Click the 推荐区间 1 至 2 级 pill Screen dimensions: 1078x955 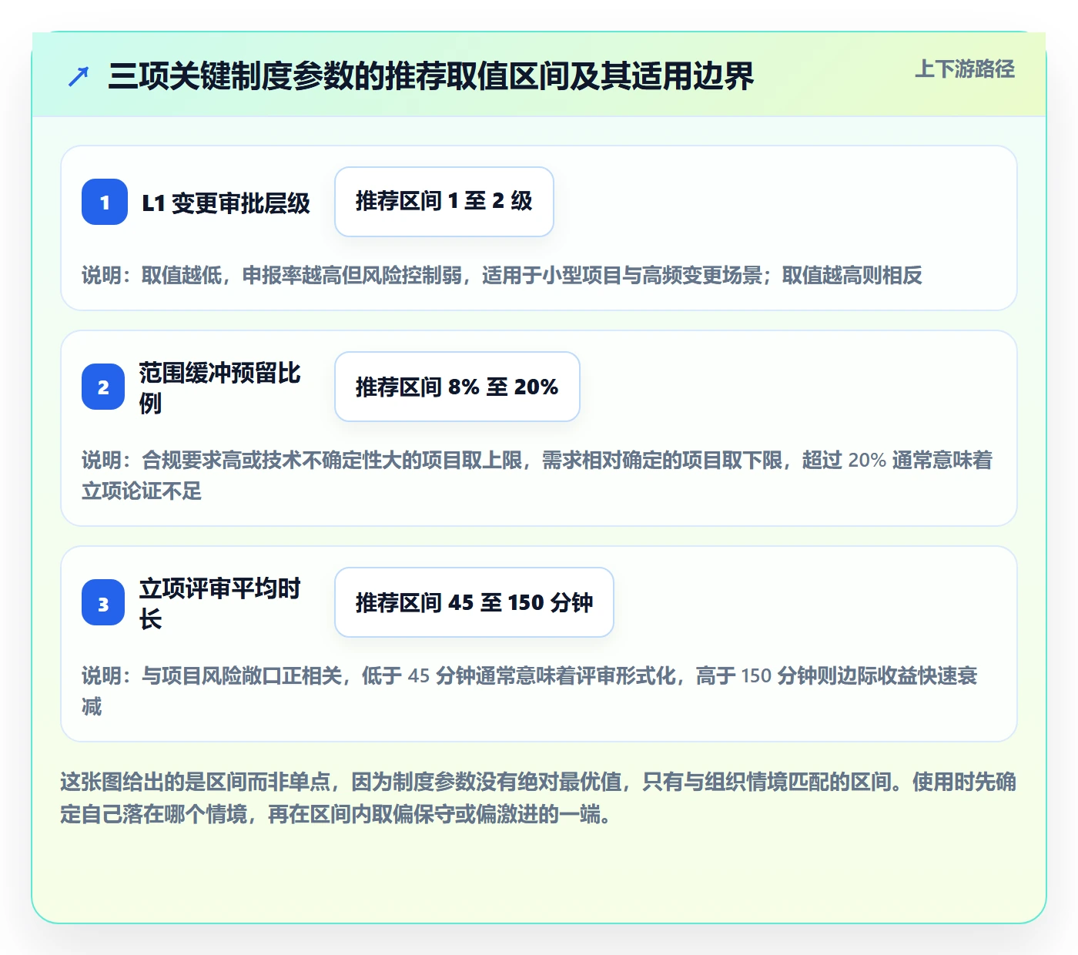coord(444,202)
